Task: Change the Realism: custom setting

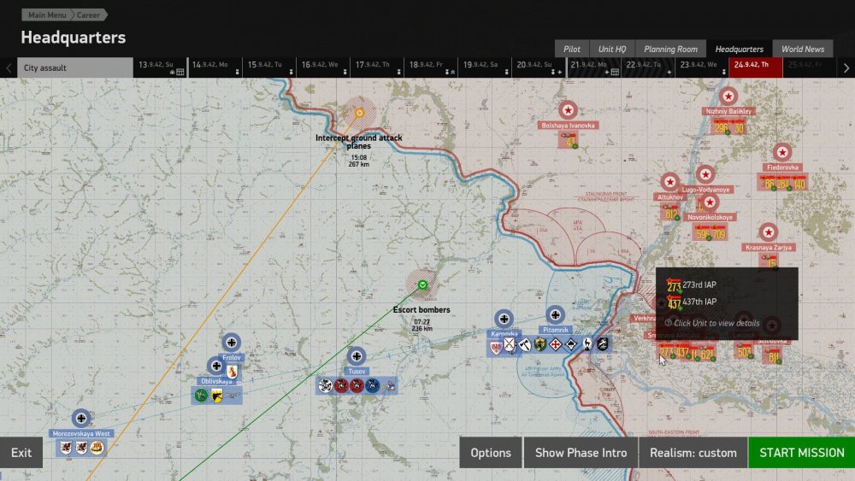Action: 693,453
